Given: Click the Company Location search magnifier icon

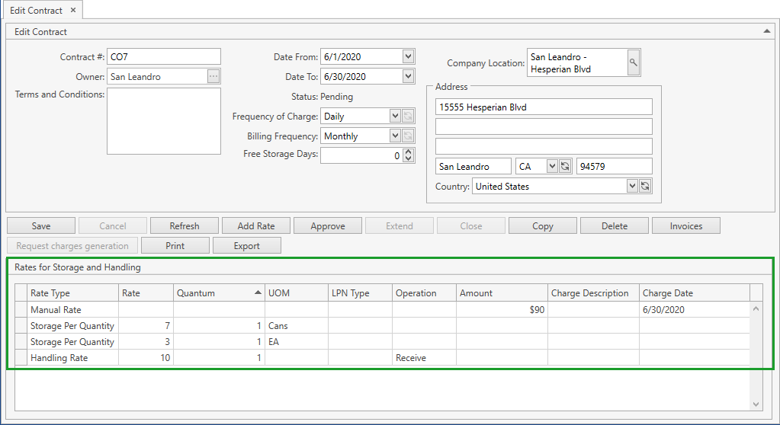Looking at the screenshot, I should pos(634,63).
